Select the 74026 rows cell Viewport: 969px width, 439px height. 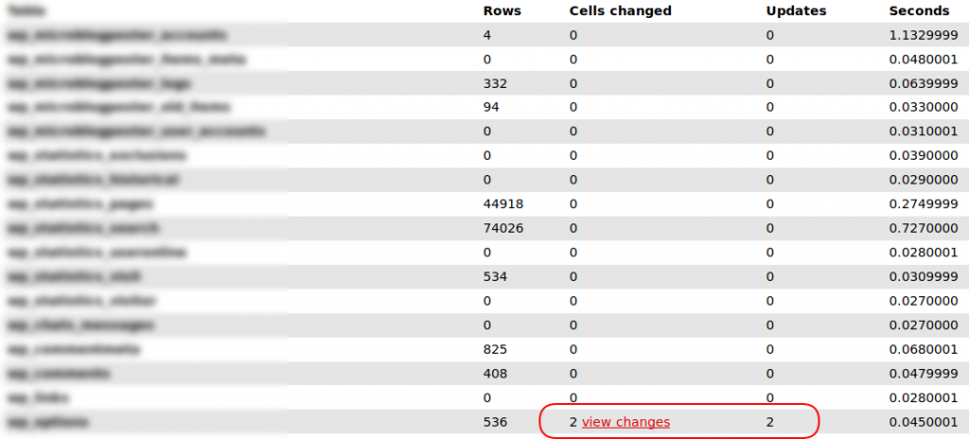click(x=503, y=228)
